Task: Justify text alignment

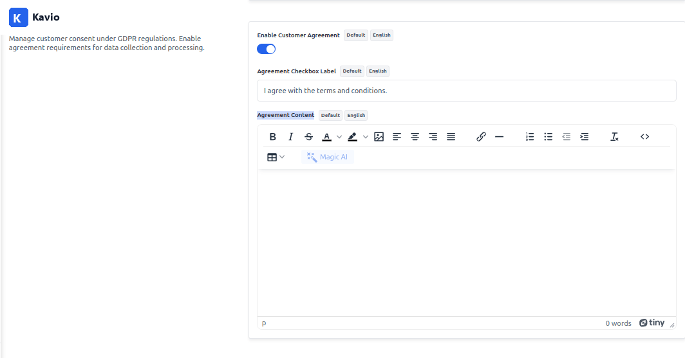Action: [x=451, y=137]
